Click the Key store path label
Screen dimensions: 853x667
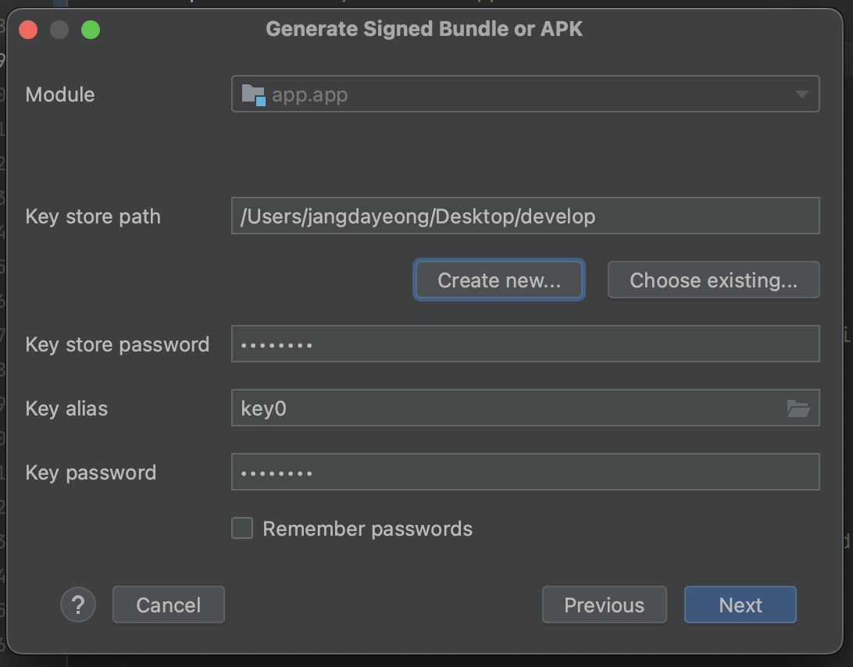[x=93, y=216]
